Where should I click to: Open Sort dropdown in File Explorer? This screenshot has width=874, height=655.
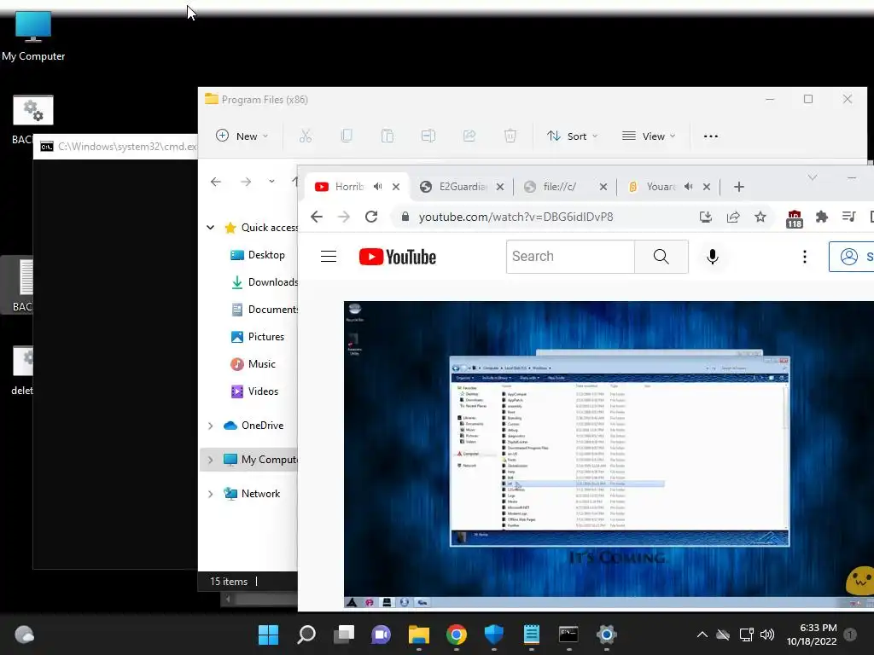pyautogui.click(x=573, y=136)
